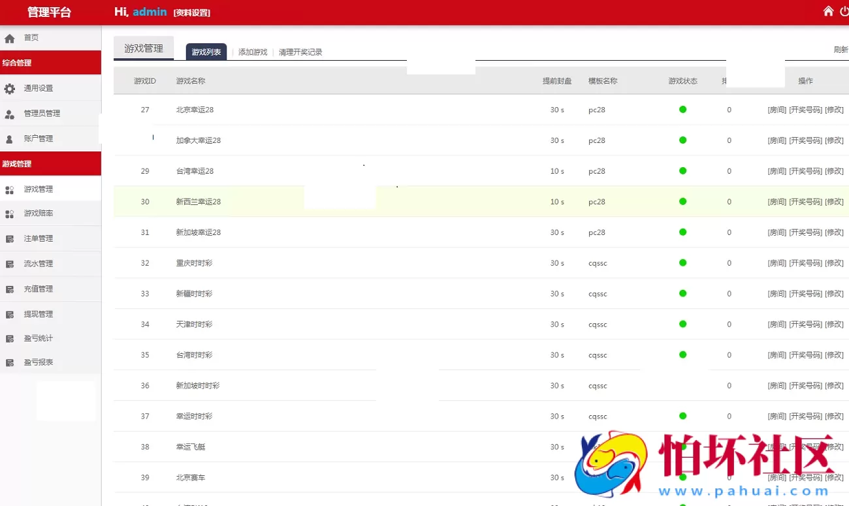Click the 首页 house icon in sidebar
The width and height of the screenshot is (849, 506).
[10, 39]
